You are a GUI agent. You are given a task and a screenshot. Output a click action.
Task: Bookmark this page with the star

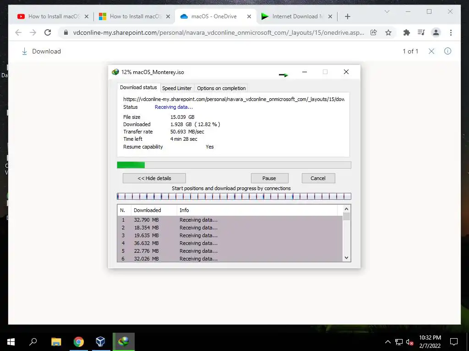388,32
